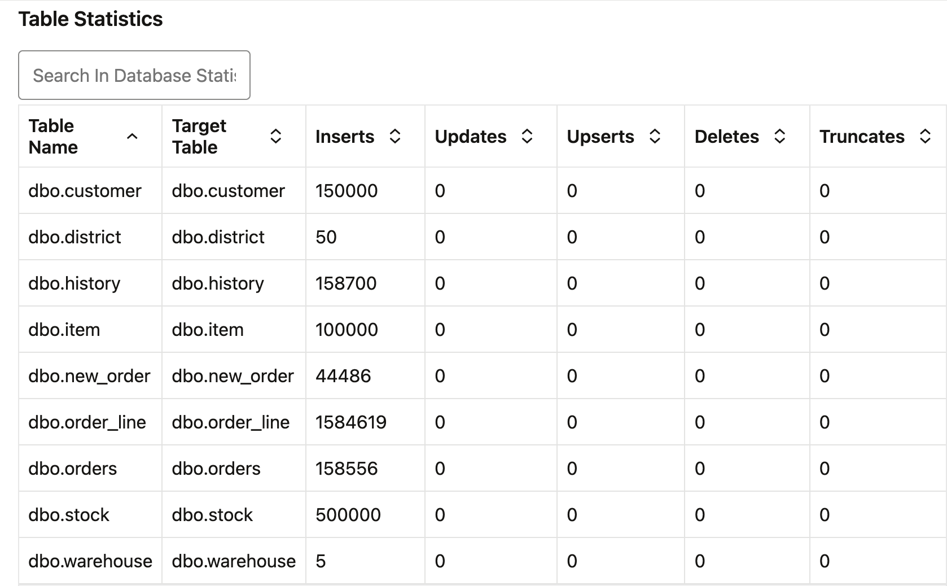Screen dimensions: 947x586
Task: Click inside the Search In Database Statistics field
Action: click(x=134, y=75)
